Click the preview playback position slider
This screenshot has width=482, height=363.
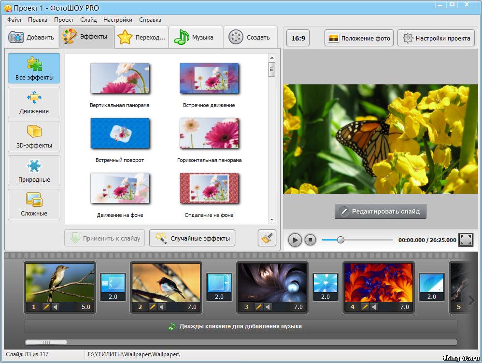click(340, 240)
